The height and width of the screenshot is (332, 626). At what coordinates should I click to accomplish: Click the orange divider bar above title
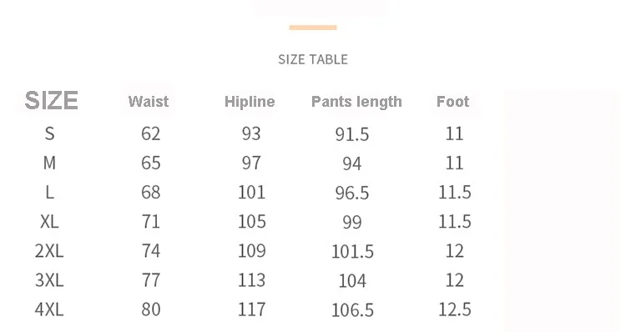tap(313, 28)
